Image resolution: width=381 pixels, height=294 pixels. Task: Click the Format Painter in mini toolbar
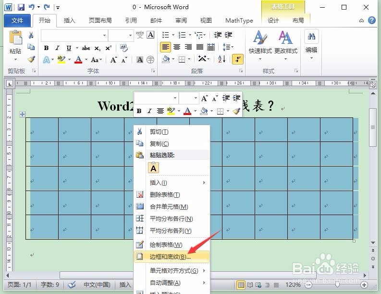(236, 111)
